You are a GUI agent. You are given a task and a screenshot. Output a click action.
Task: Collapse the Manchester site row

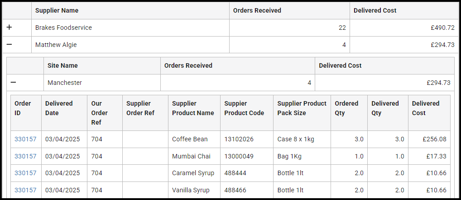[14, 83]
